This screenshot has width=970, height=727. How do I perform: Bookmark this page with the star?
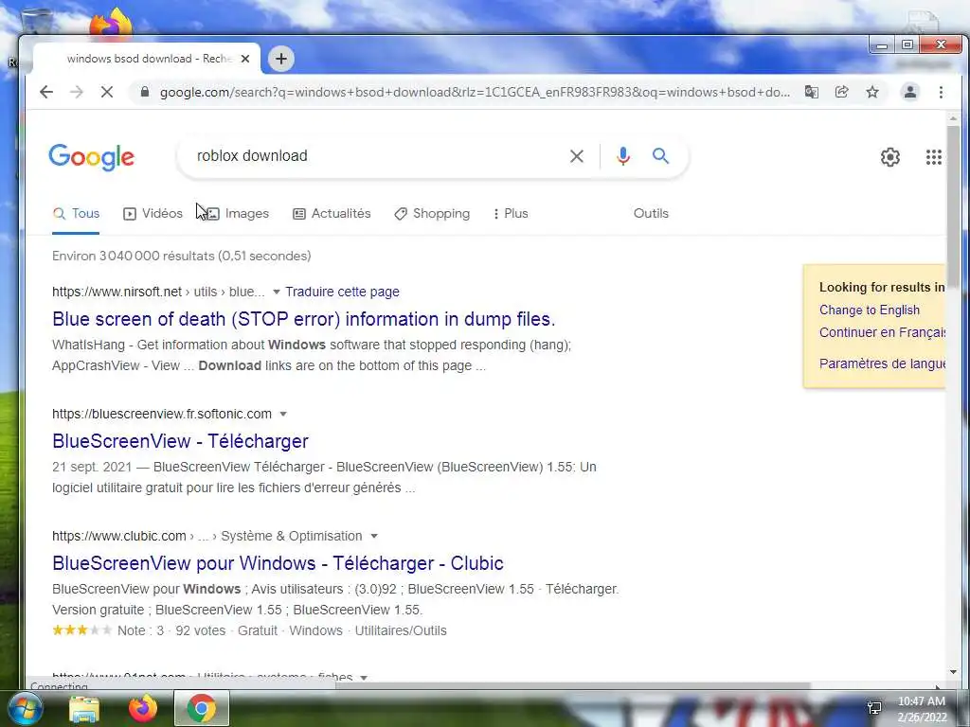872,92
